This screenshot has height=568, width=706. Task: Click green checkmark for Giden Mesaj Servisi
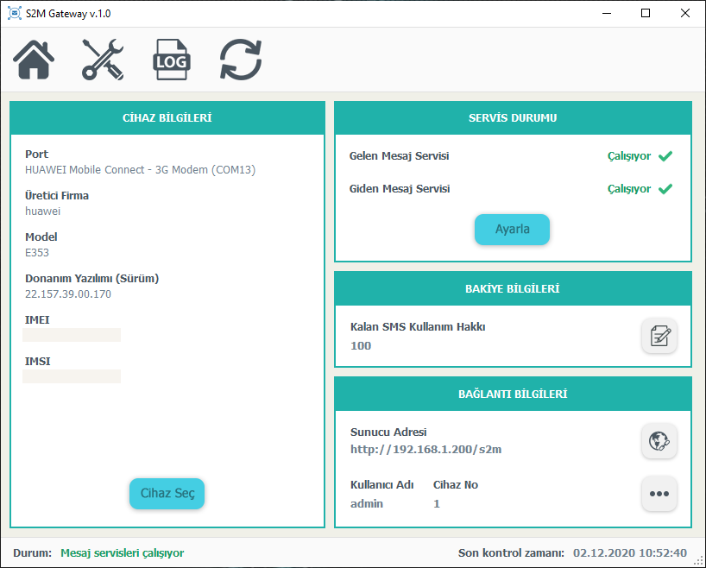665,189
